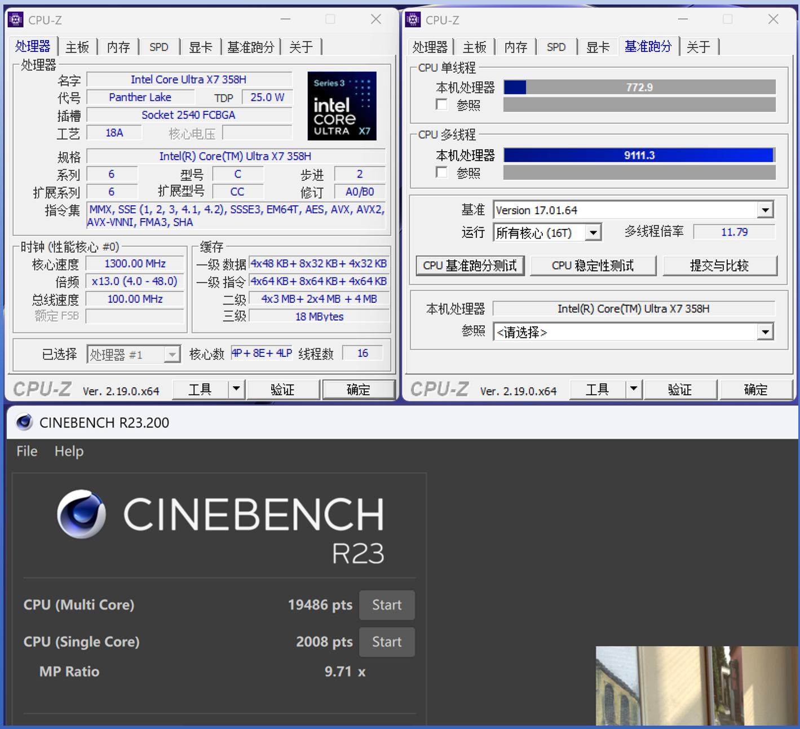Image resolution: width=800 pixels, height=729 pixels.
Task: Click the CPU-Z chip icon in right window
Action: coord(413,20)
